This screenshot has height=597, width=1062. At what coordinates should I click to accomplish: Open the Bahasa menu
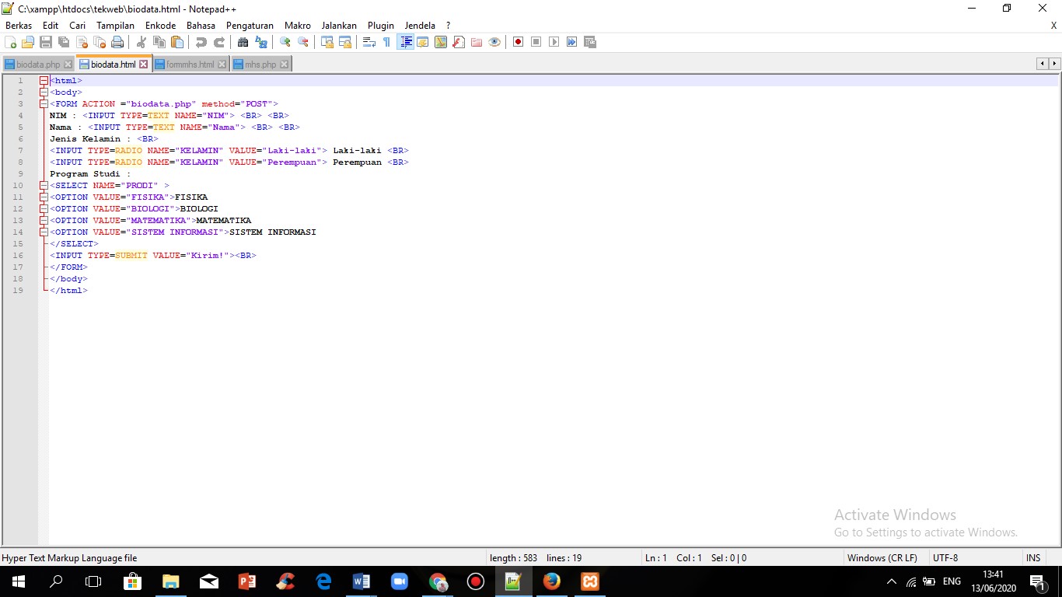click(x=201, y=26)
